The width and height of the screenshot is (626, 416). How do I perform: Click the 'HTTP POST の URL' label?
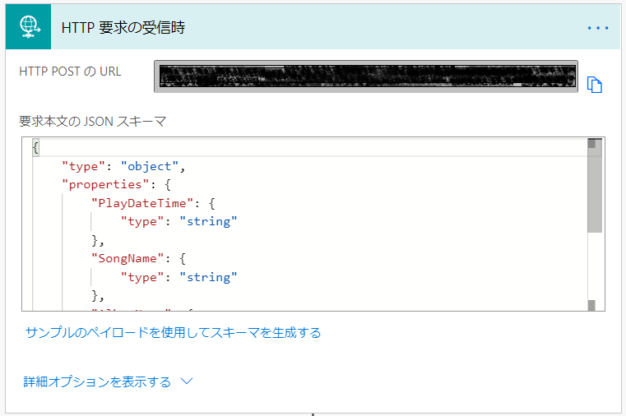pos(70,72)
